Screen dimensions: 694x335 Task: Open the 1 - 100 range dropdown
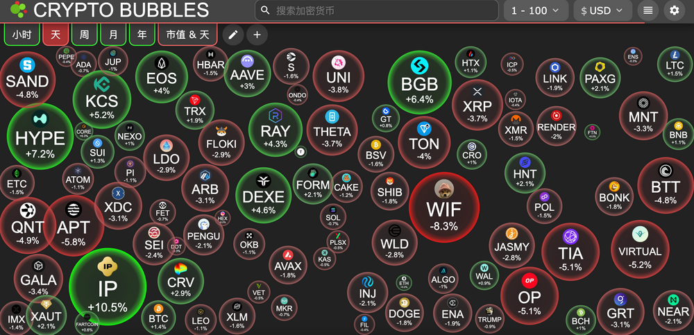pyautogui.click(x=536, y=10)
